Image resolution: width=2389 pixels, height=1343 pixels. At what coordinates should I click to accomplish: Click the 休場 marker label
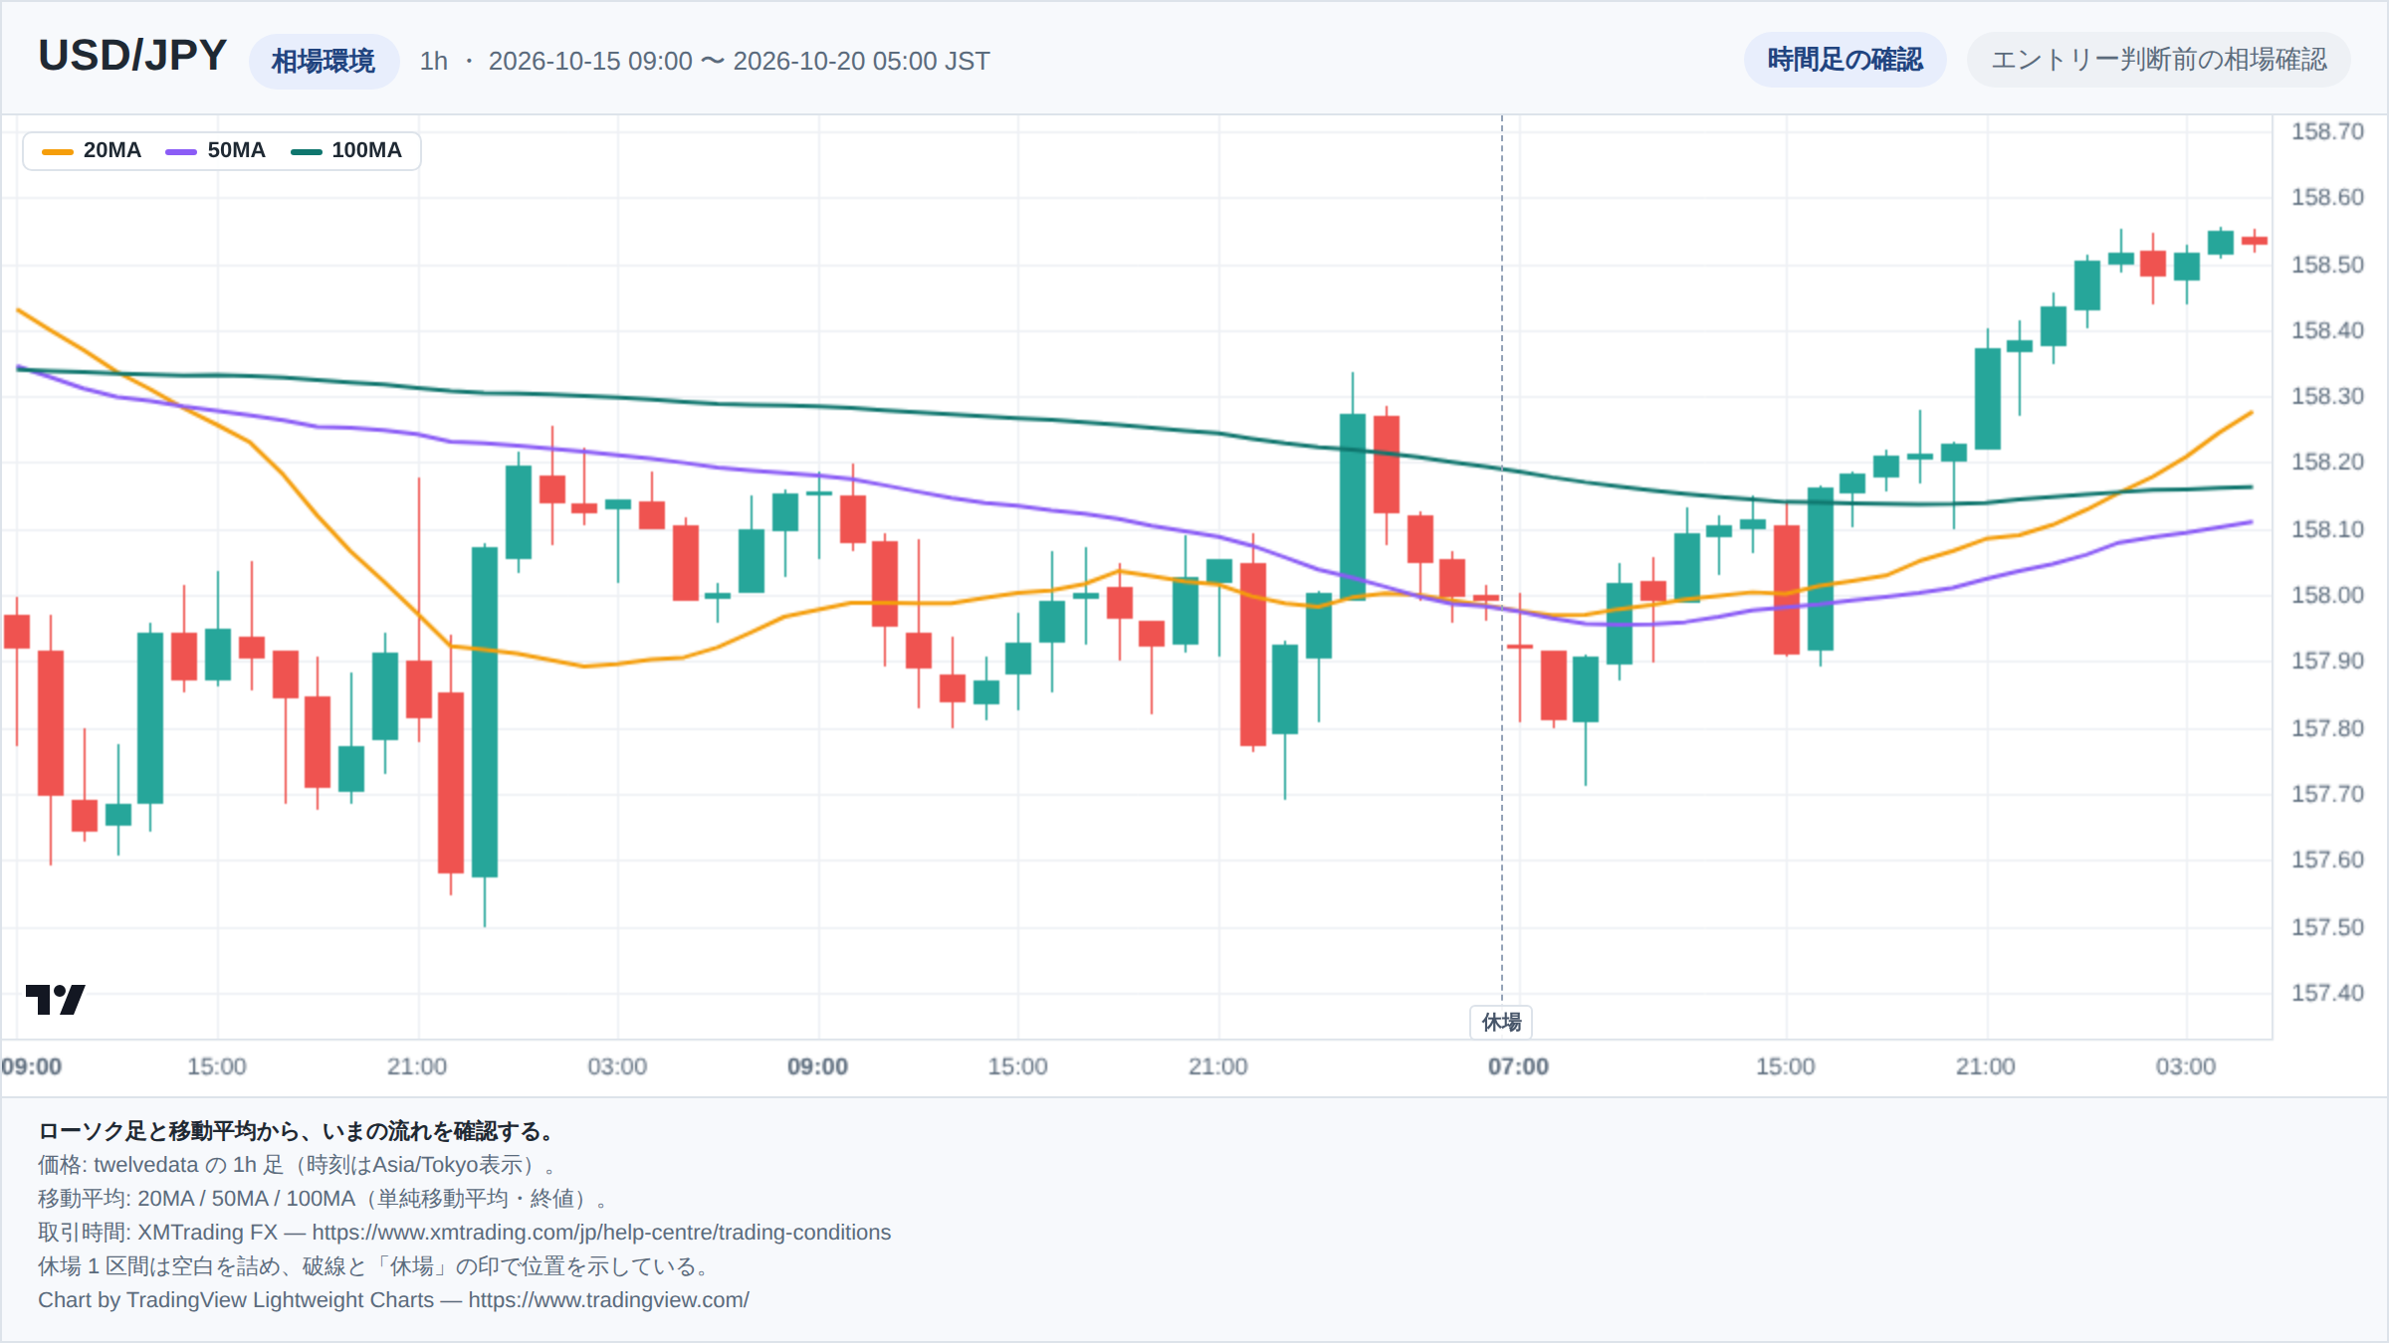(x=1501, y=1022)
